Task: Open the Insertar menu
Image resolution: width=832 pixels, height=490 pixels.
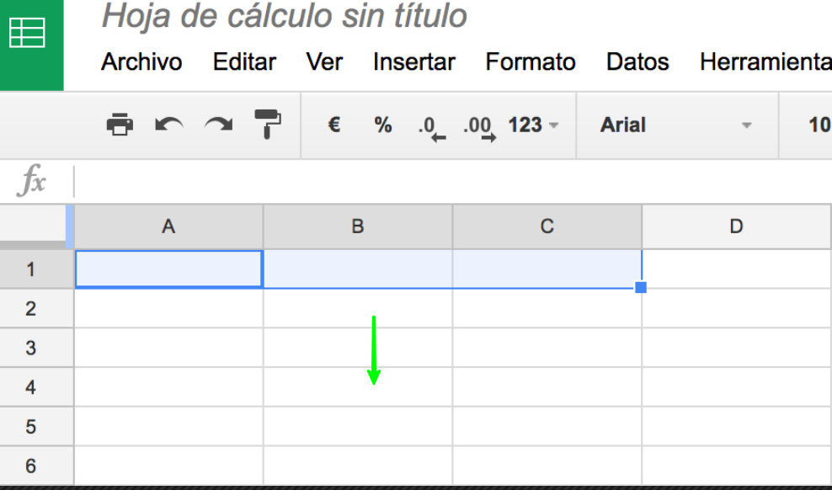Action: click(413, 62)
